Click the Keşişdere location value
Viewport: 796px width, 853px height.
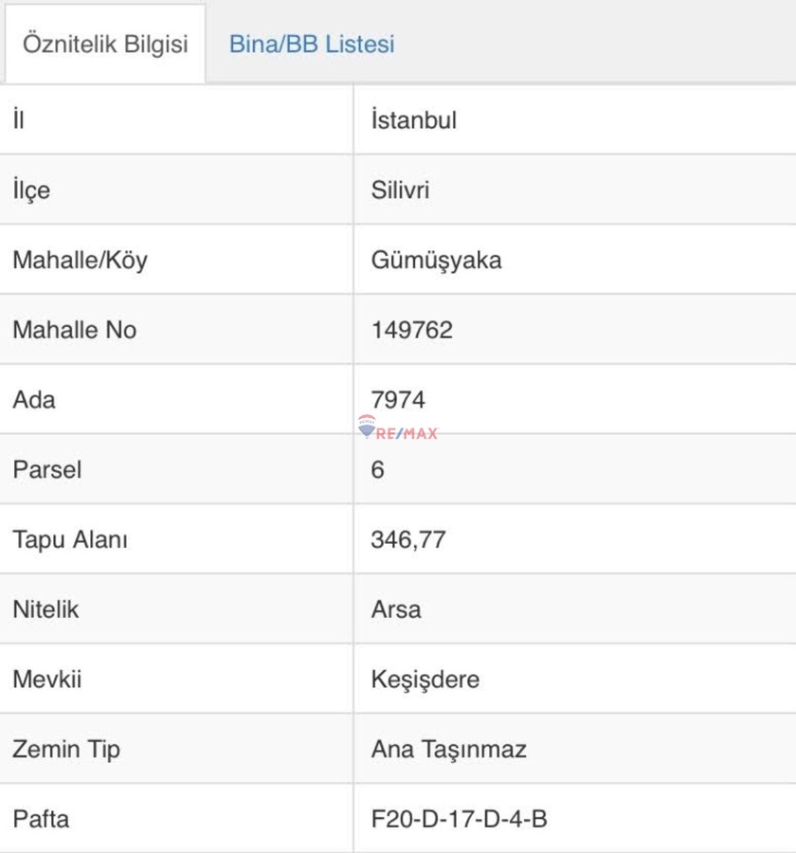click(425, 680)
